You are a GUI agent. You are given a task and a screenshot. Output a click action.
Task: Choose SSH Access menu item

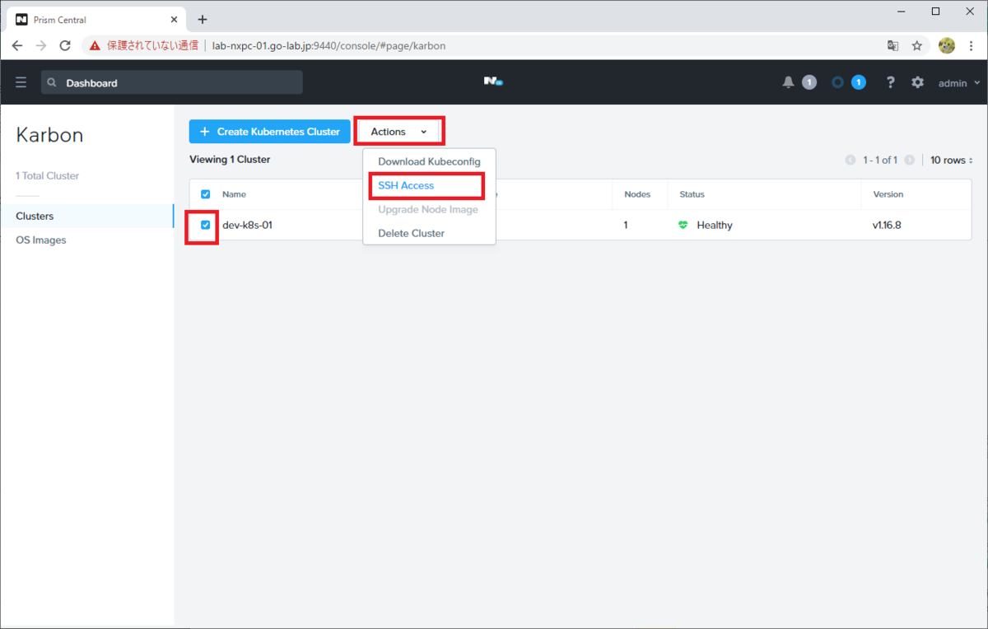[429, 185]
